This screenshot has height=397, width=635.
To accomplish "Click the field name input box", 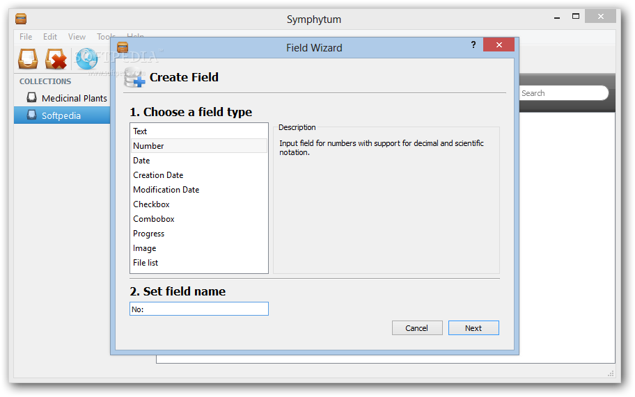I will [x=199, y=309].
